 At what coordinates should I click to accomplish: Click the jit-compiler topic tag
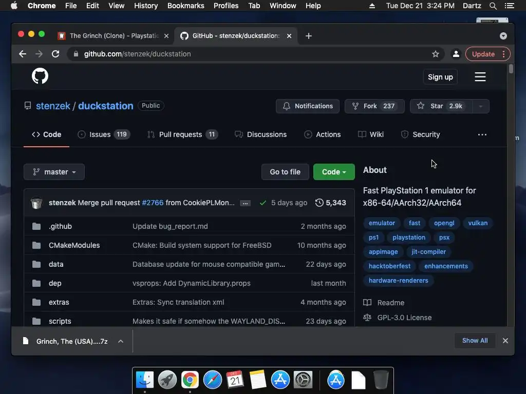[x=428, y=252]
